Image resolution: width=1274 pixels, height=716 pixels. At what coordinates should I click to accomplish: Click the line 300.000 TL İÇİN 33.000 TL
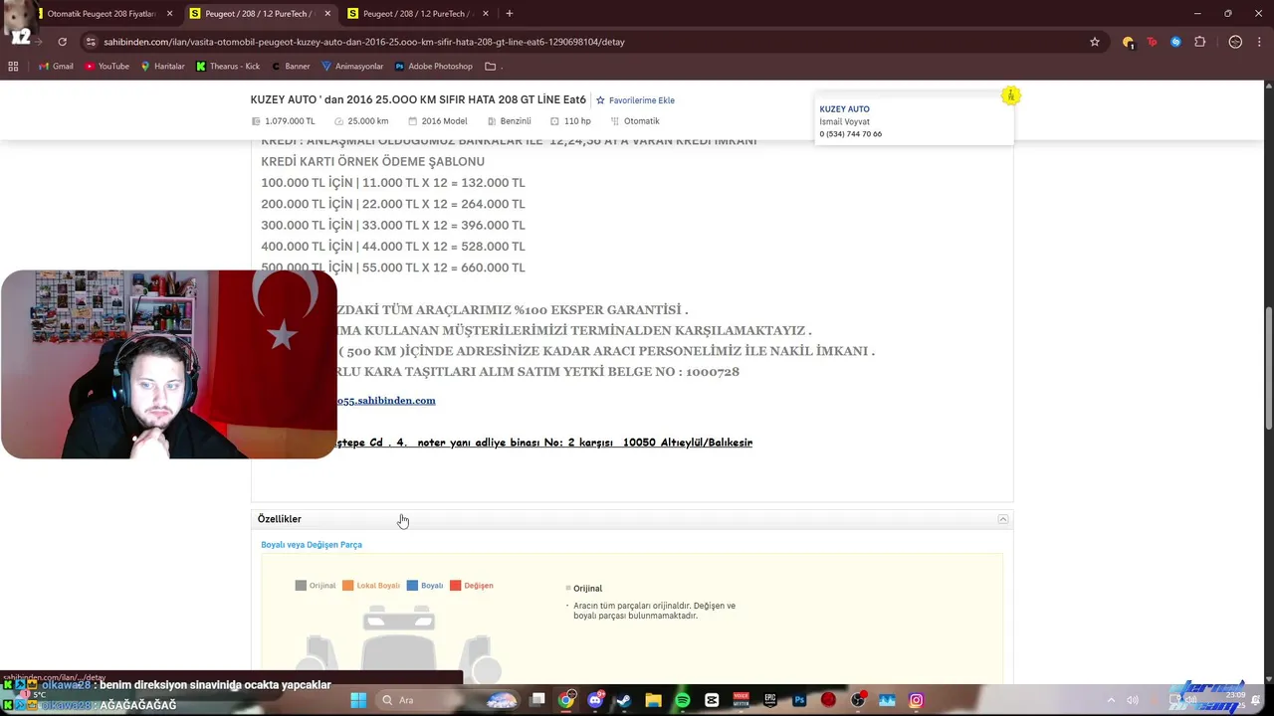[x=393, y=226]
